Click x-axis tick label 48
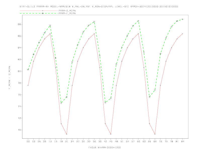199x154 pixels. coord(116,141)
